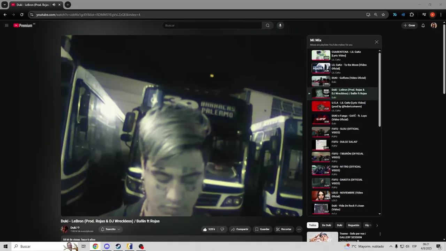
Task: Play CUARENTENA - LiL CaKe from mix
Action: 343,55
